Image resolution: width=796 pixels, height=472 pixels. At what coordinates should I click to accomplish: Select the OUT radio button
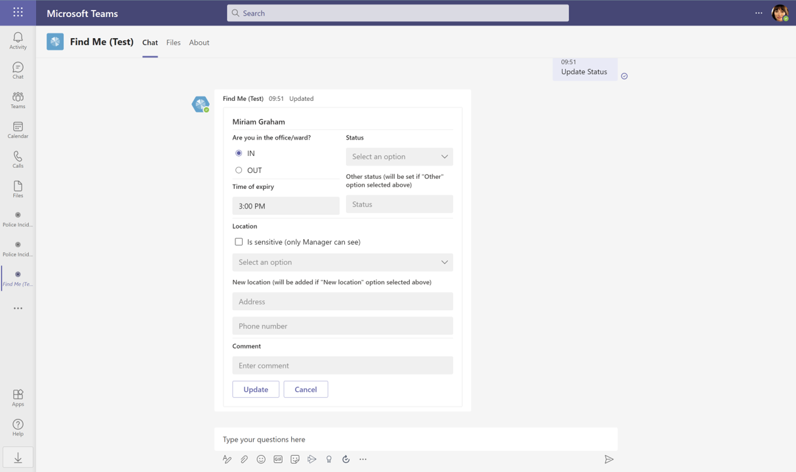[x=239, y=170]
